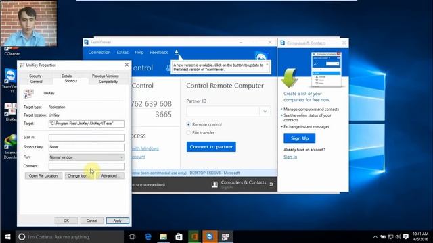The height and width of the screenshot is (243, 433).
Task: Click the Computers & Contacts window title icon
Action: [283, 43]
